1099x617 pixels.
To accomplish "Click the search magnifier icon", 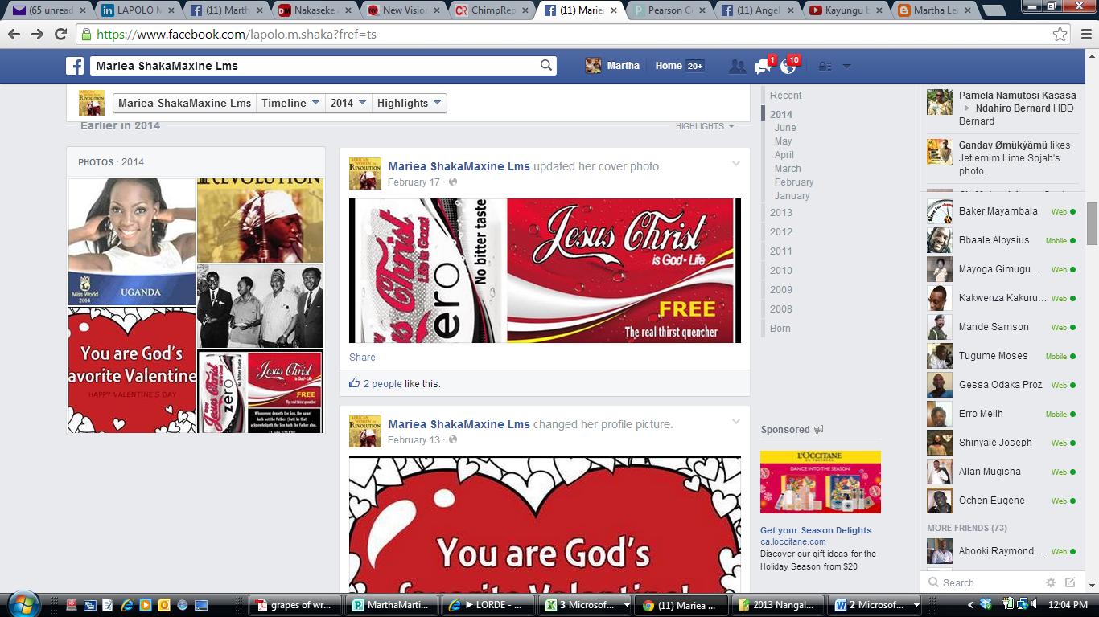I will pos(546,66).
